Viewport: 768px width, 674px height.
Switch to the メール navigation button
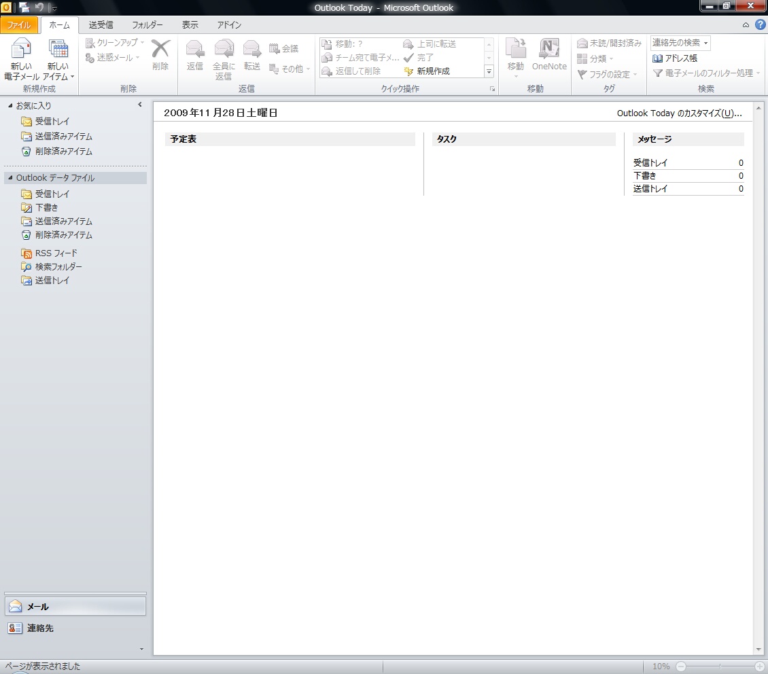point(75,607)
